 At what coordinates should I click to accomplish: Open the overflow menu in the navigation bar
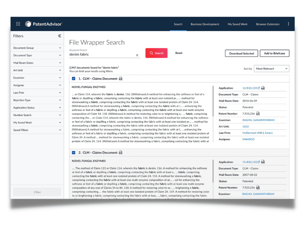[x=288, y=24]
